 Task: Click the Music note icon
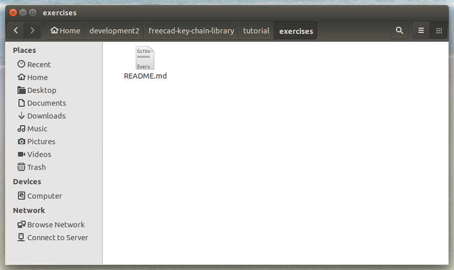21,128
